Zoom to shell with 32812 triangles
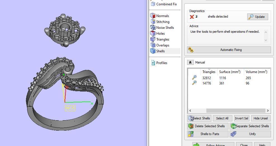 pyautogui.click(x=194, y=77)
